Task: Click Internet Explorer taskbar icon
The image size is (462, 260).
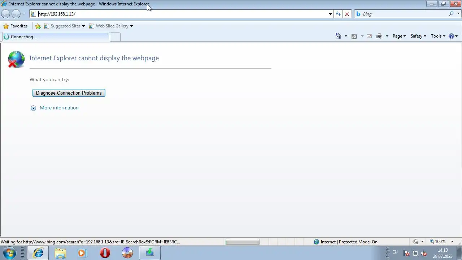Action: (38, 253)
